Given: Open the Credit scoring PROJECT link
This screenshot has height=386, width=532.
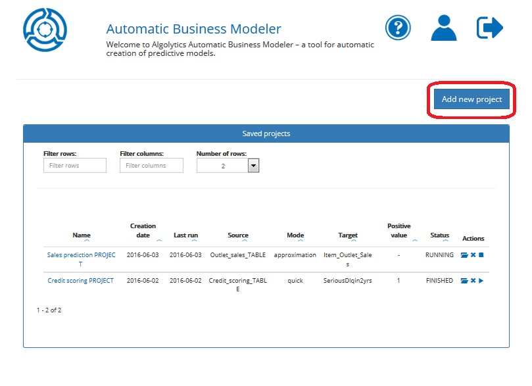Looking at the screenshot, I should point(80,281).
